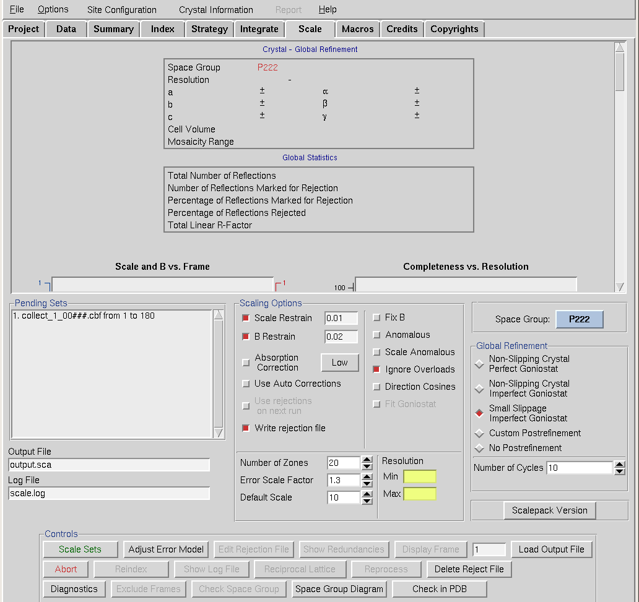Increase the Number of Zones value
This screenshot has width=639, height=602.
coord(367,460)
